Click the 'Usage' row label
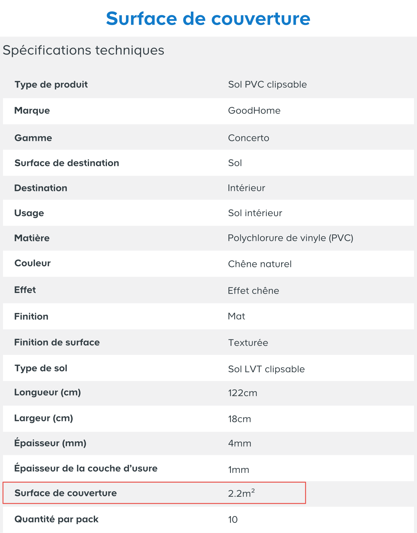Image resolution: width=417 pixels, height=533 pixels. point(29,213)
